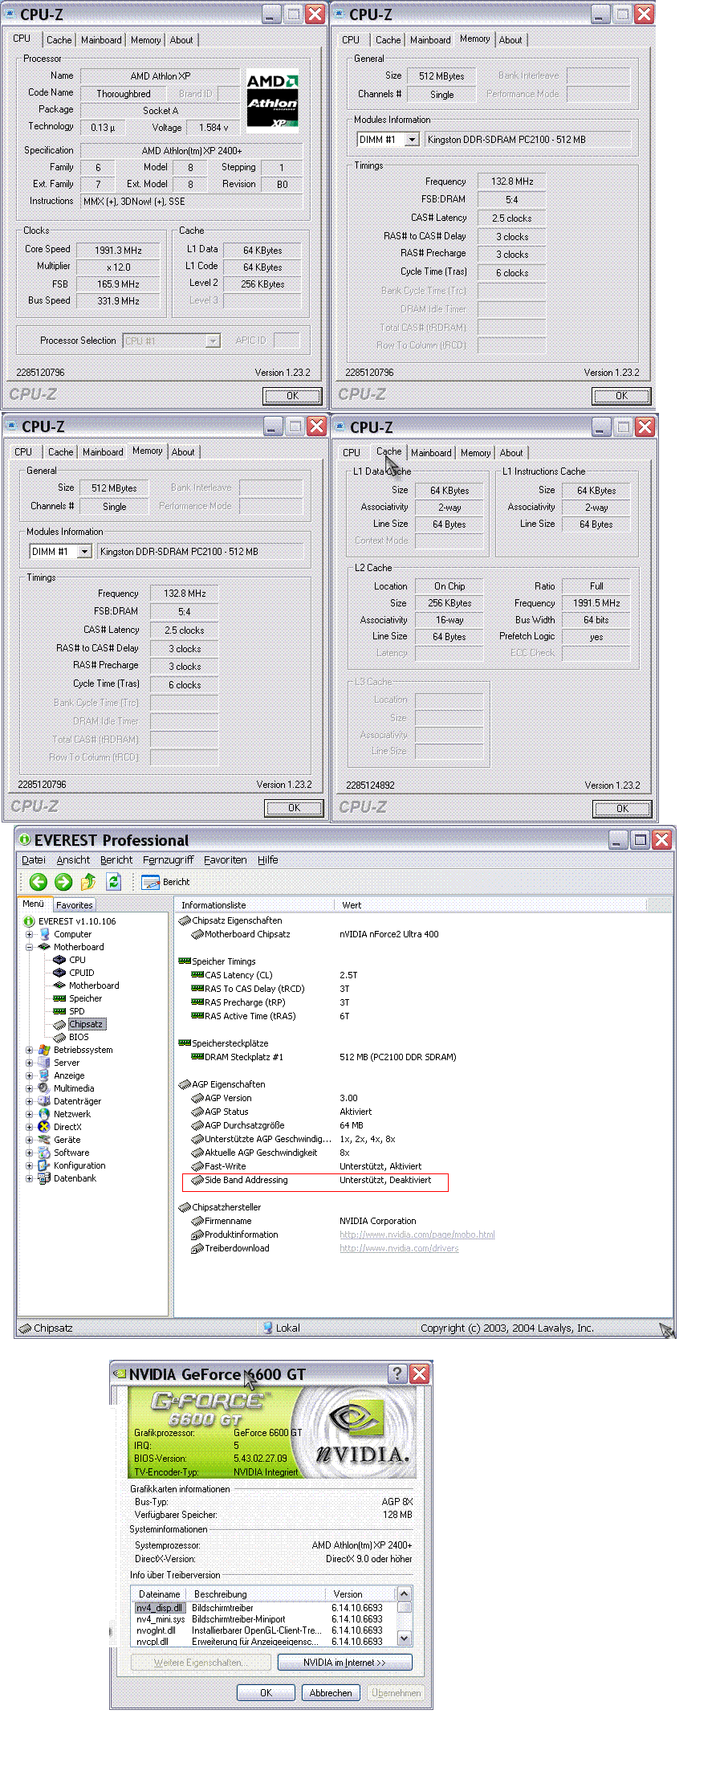
Task: Click OK in the CPU-Z Processor window
Action: click(x=292, y=396)
